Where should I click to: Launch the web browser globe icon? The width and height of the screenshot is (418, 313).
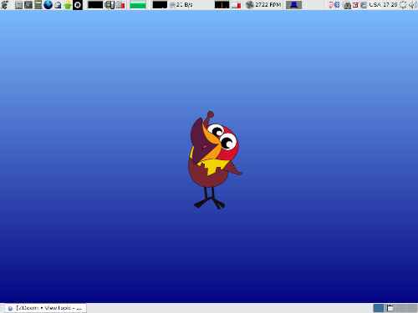pyautogui.click(x=48, y=5)
